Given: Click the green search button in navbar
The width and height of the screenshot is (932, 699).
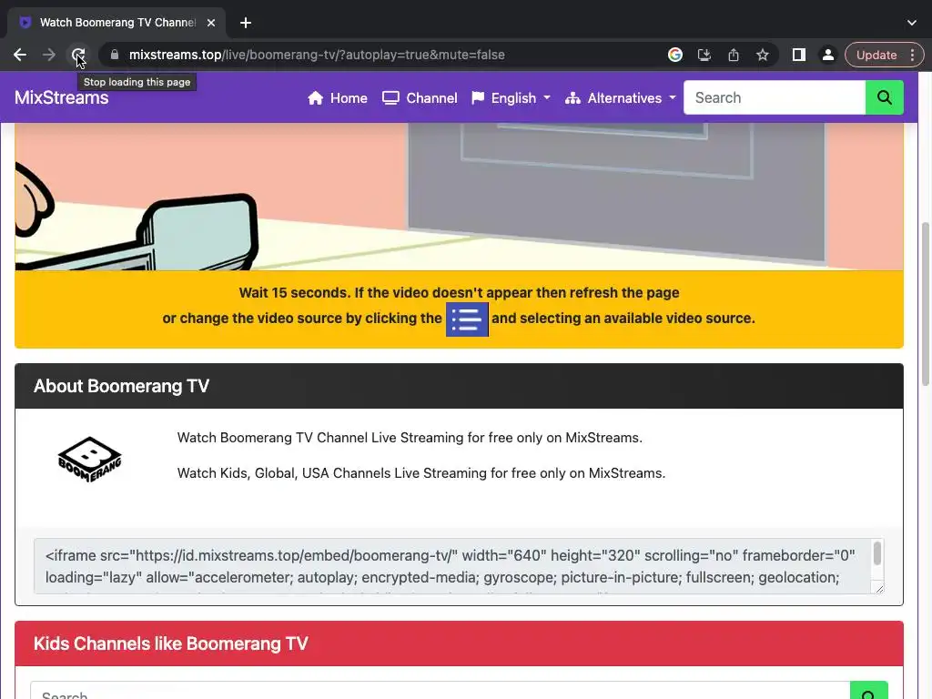Looking at the screenshot, I should click(885, 97).
